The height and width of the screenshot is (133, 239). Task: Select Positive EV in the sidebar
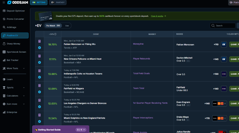(15, 35)
